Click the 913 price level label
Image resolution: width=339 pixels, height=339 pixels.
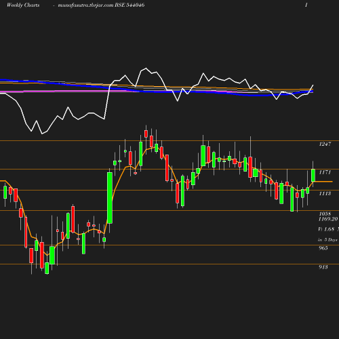323,267
